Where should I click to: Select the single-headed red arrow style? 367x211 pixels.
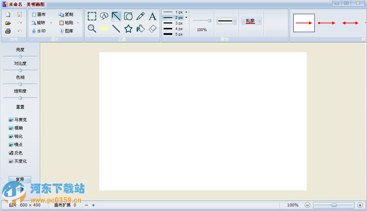[304, 23]
